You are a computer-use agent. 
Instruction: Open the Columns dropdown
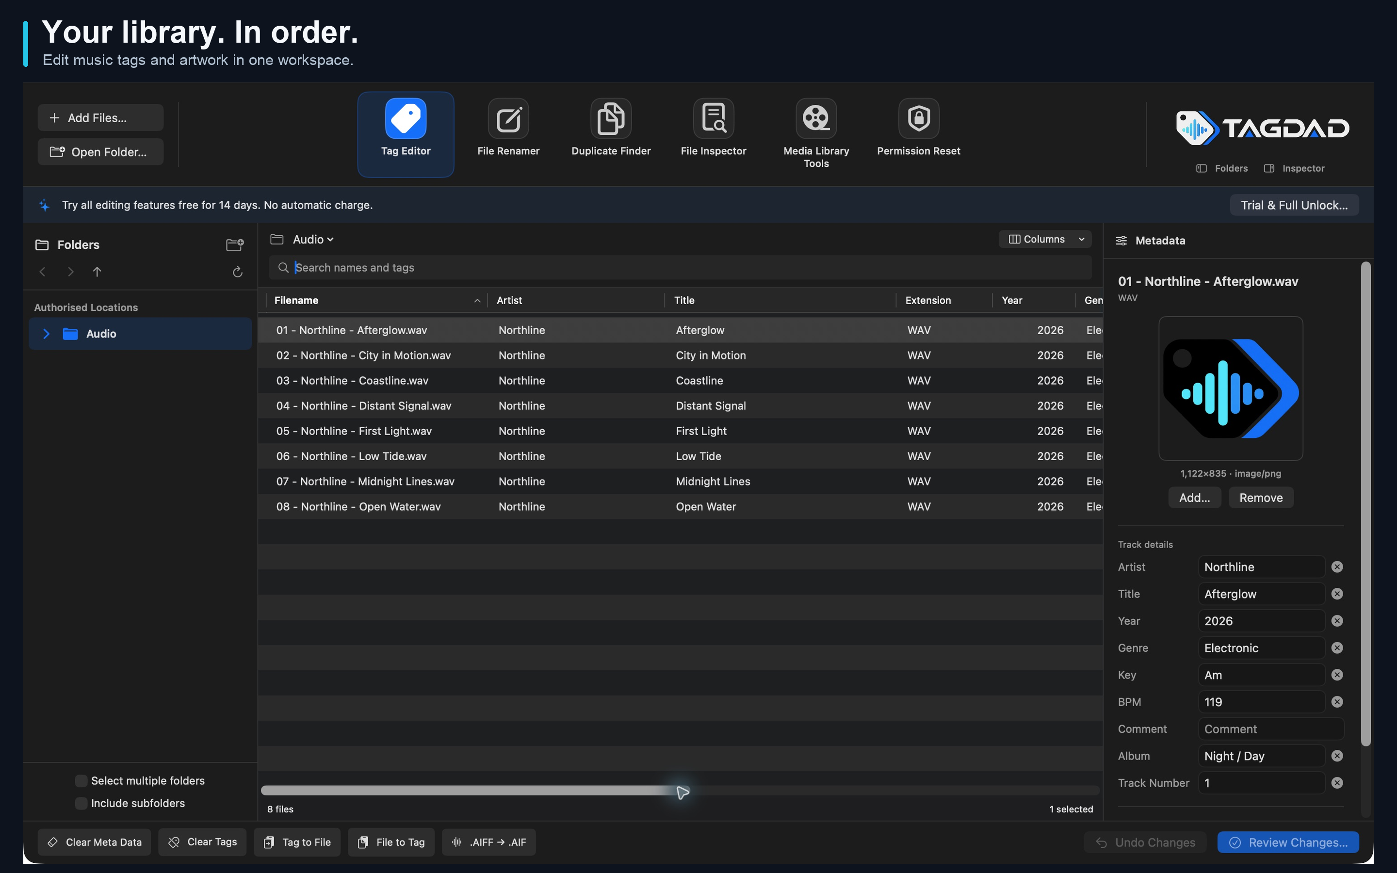1045,239
